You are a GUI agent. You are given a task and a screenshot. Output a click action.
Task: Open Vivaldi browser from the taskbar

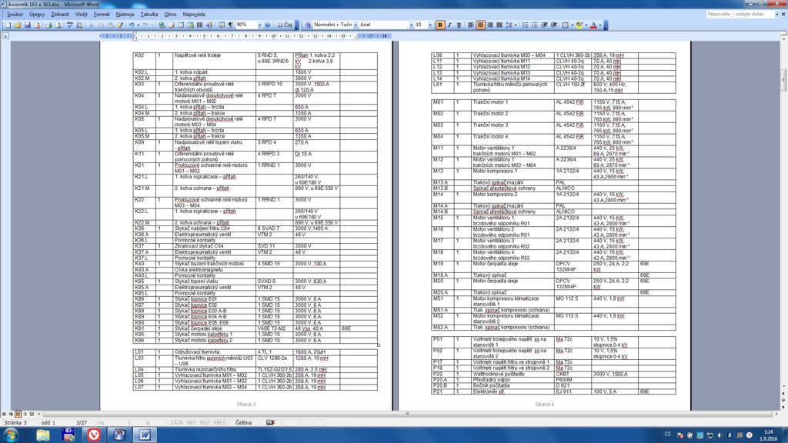(93, 434)
